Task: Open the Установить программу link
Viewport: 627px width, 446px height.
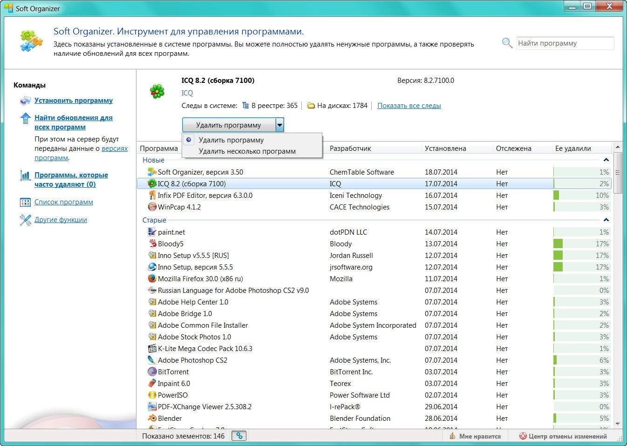Action: (x=74, y=101)
